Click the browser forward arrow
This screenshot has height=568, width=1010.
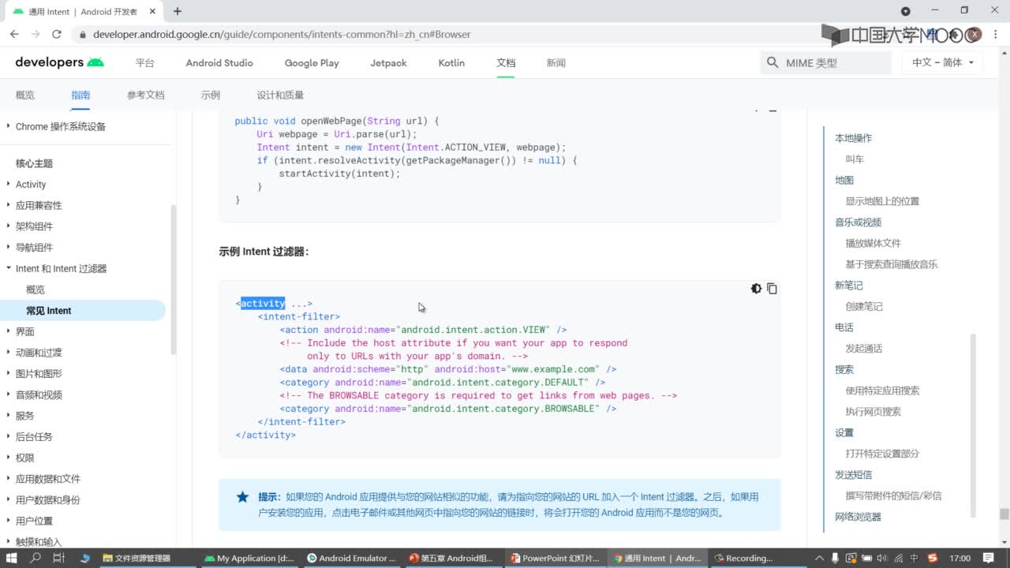click(36, 34)
